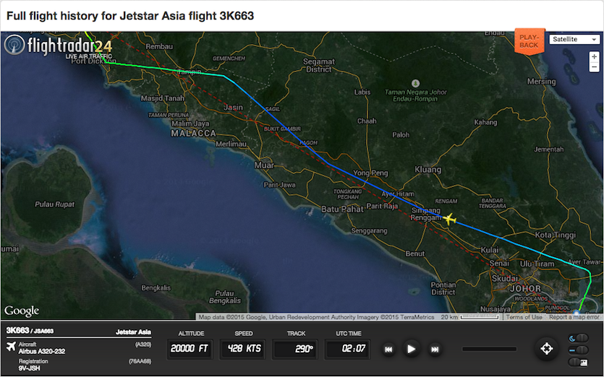Screen dimensions: 604x377
Task: Click the Kluang map label
Action: tap(428, 170)
